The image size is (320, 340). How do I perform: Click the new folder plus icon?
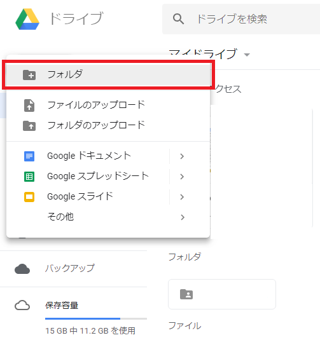pos(29,75)
